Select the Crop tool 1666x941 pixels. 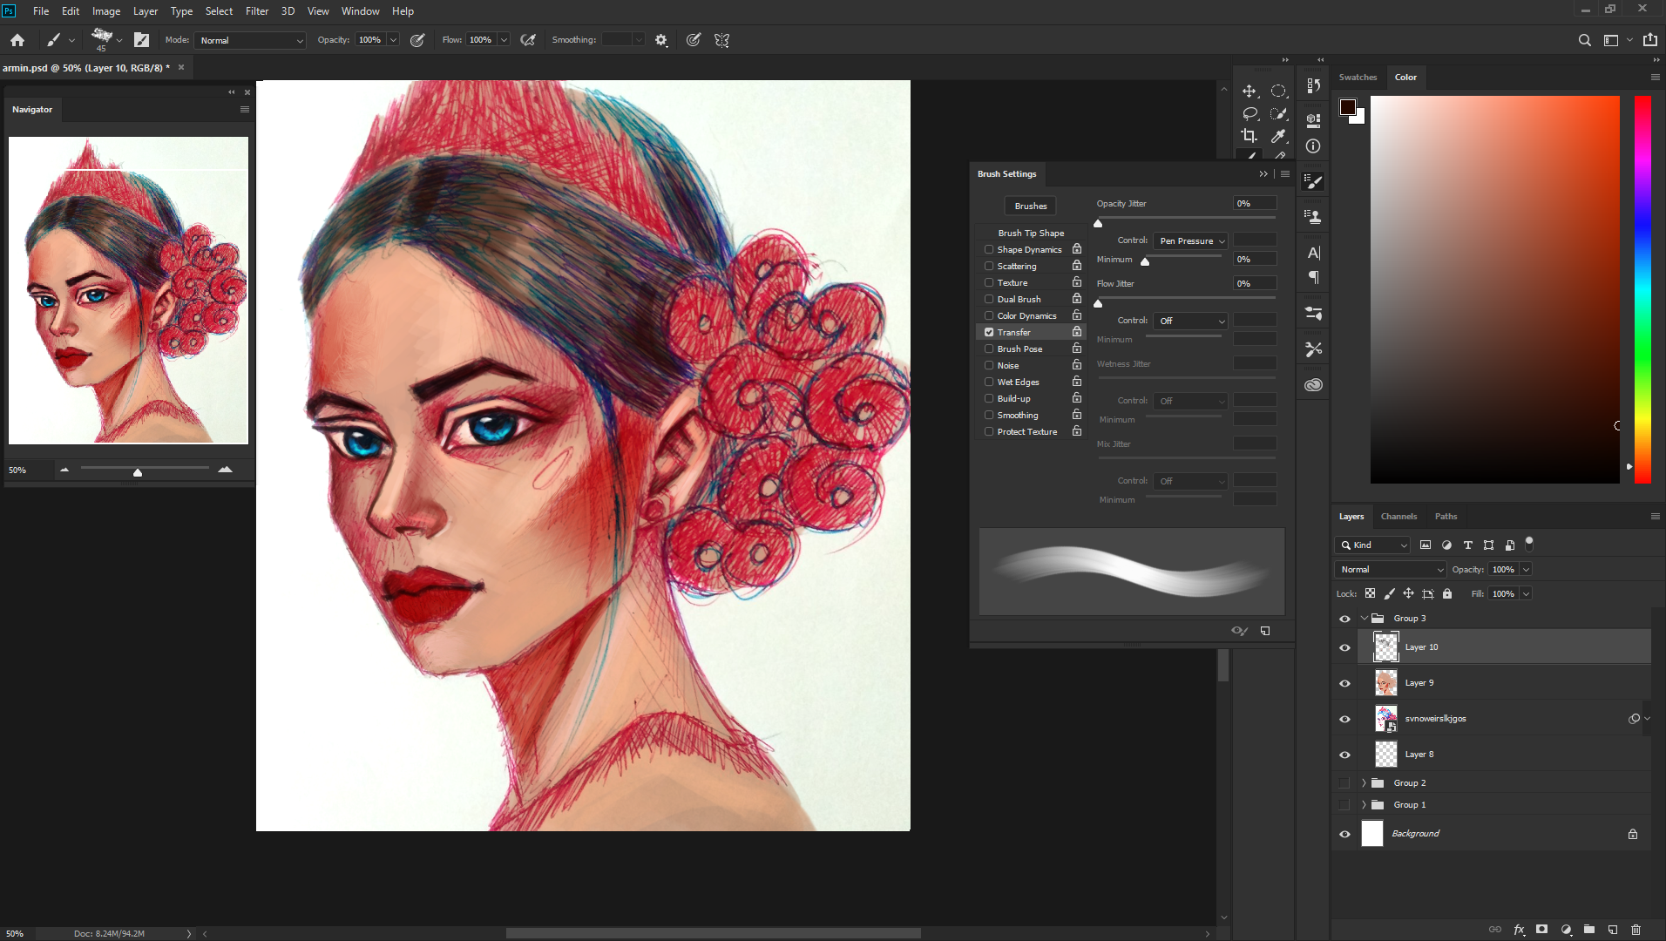1249,136
